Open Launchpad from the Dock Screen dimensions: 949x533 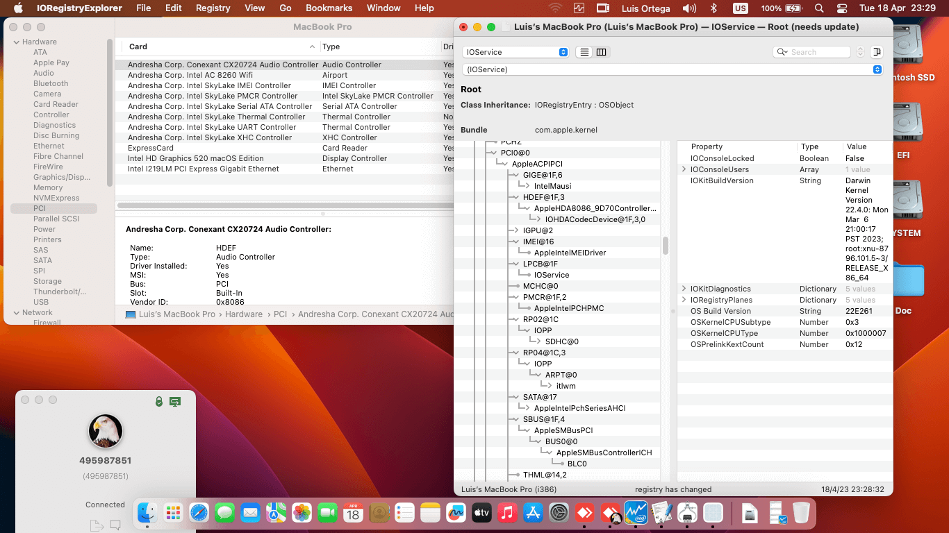coord(173,513)
